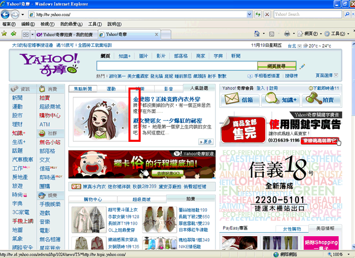Select the 人氣話題 tab
Image resolution: width=355 pixels, height=258 pixels.
199,88
